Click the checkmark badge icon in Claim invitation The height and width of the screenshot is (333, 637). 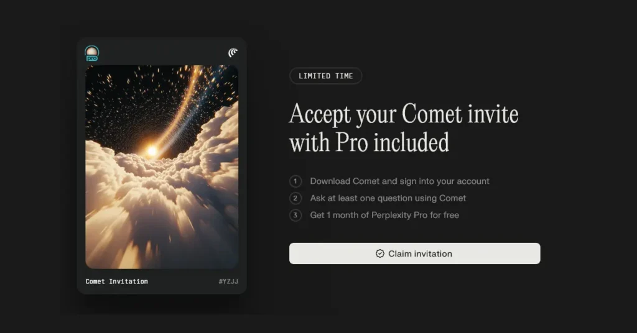click(380, 253)
